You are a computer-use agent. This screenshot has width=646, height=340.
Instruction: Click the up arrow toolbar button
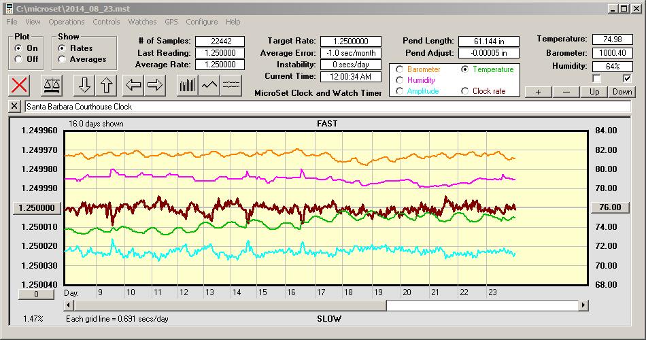pos(106,85)
